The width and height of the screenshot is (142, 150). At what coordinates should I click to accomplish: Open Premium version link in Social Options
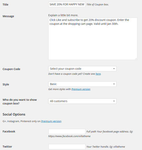[51, 121]
